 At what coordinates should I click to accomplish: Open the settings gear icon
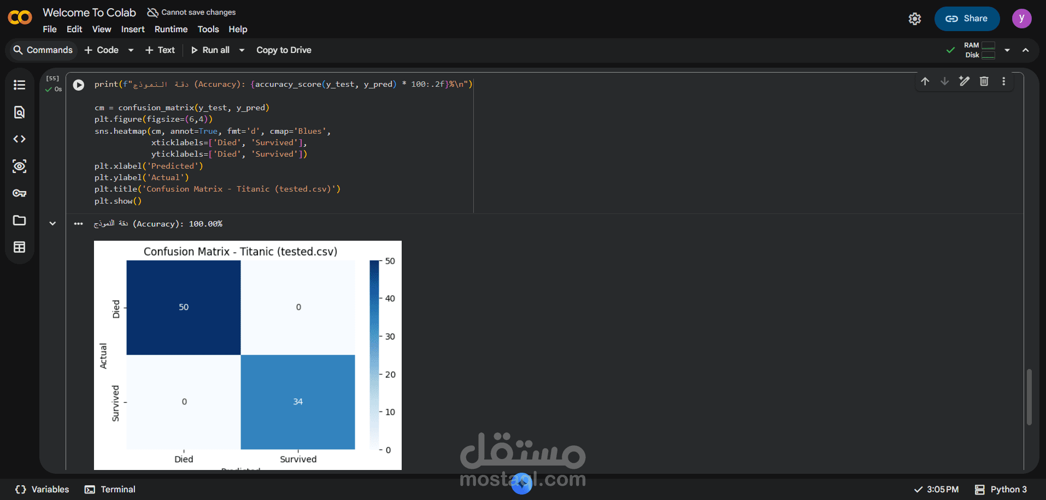[915, 19]
